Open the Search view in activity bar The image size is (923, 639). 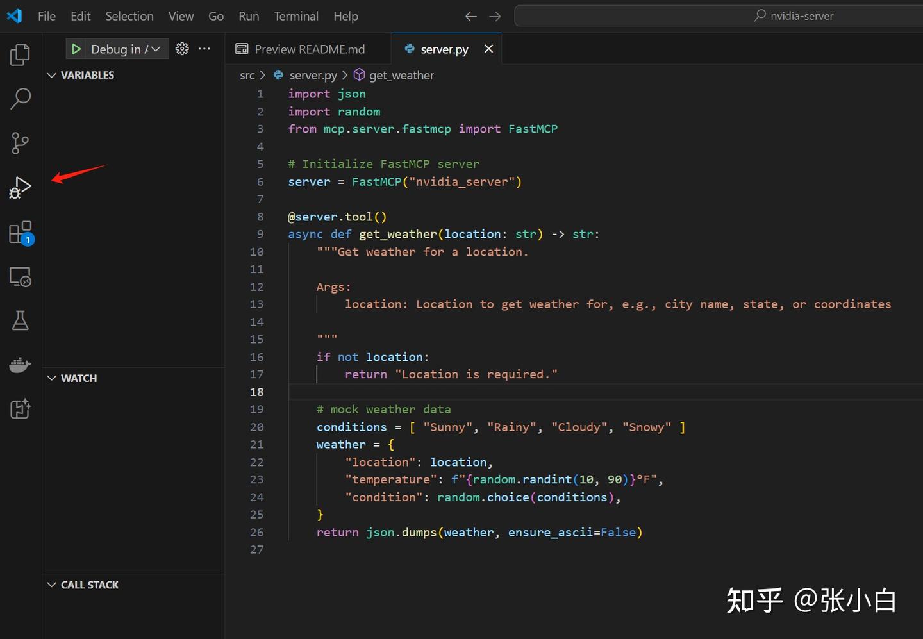21,99
